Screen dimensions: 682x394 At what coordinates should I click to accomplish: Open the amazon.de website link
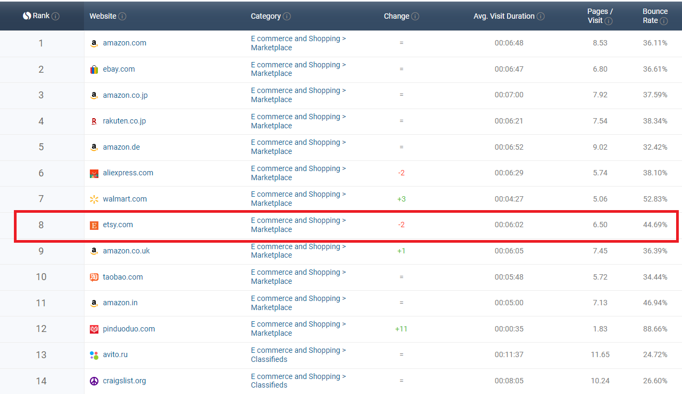tap(121, 147)
